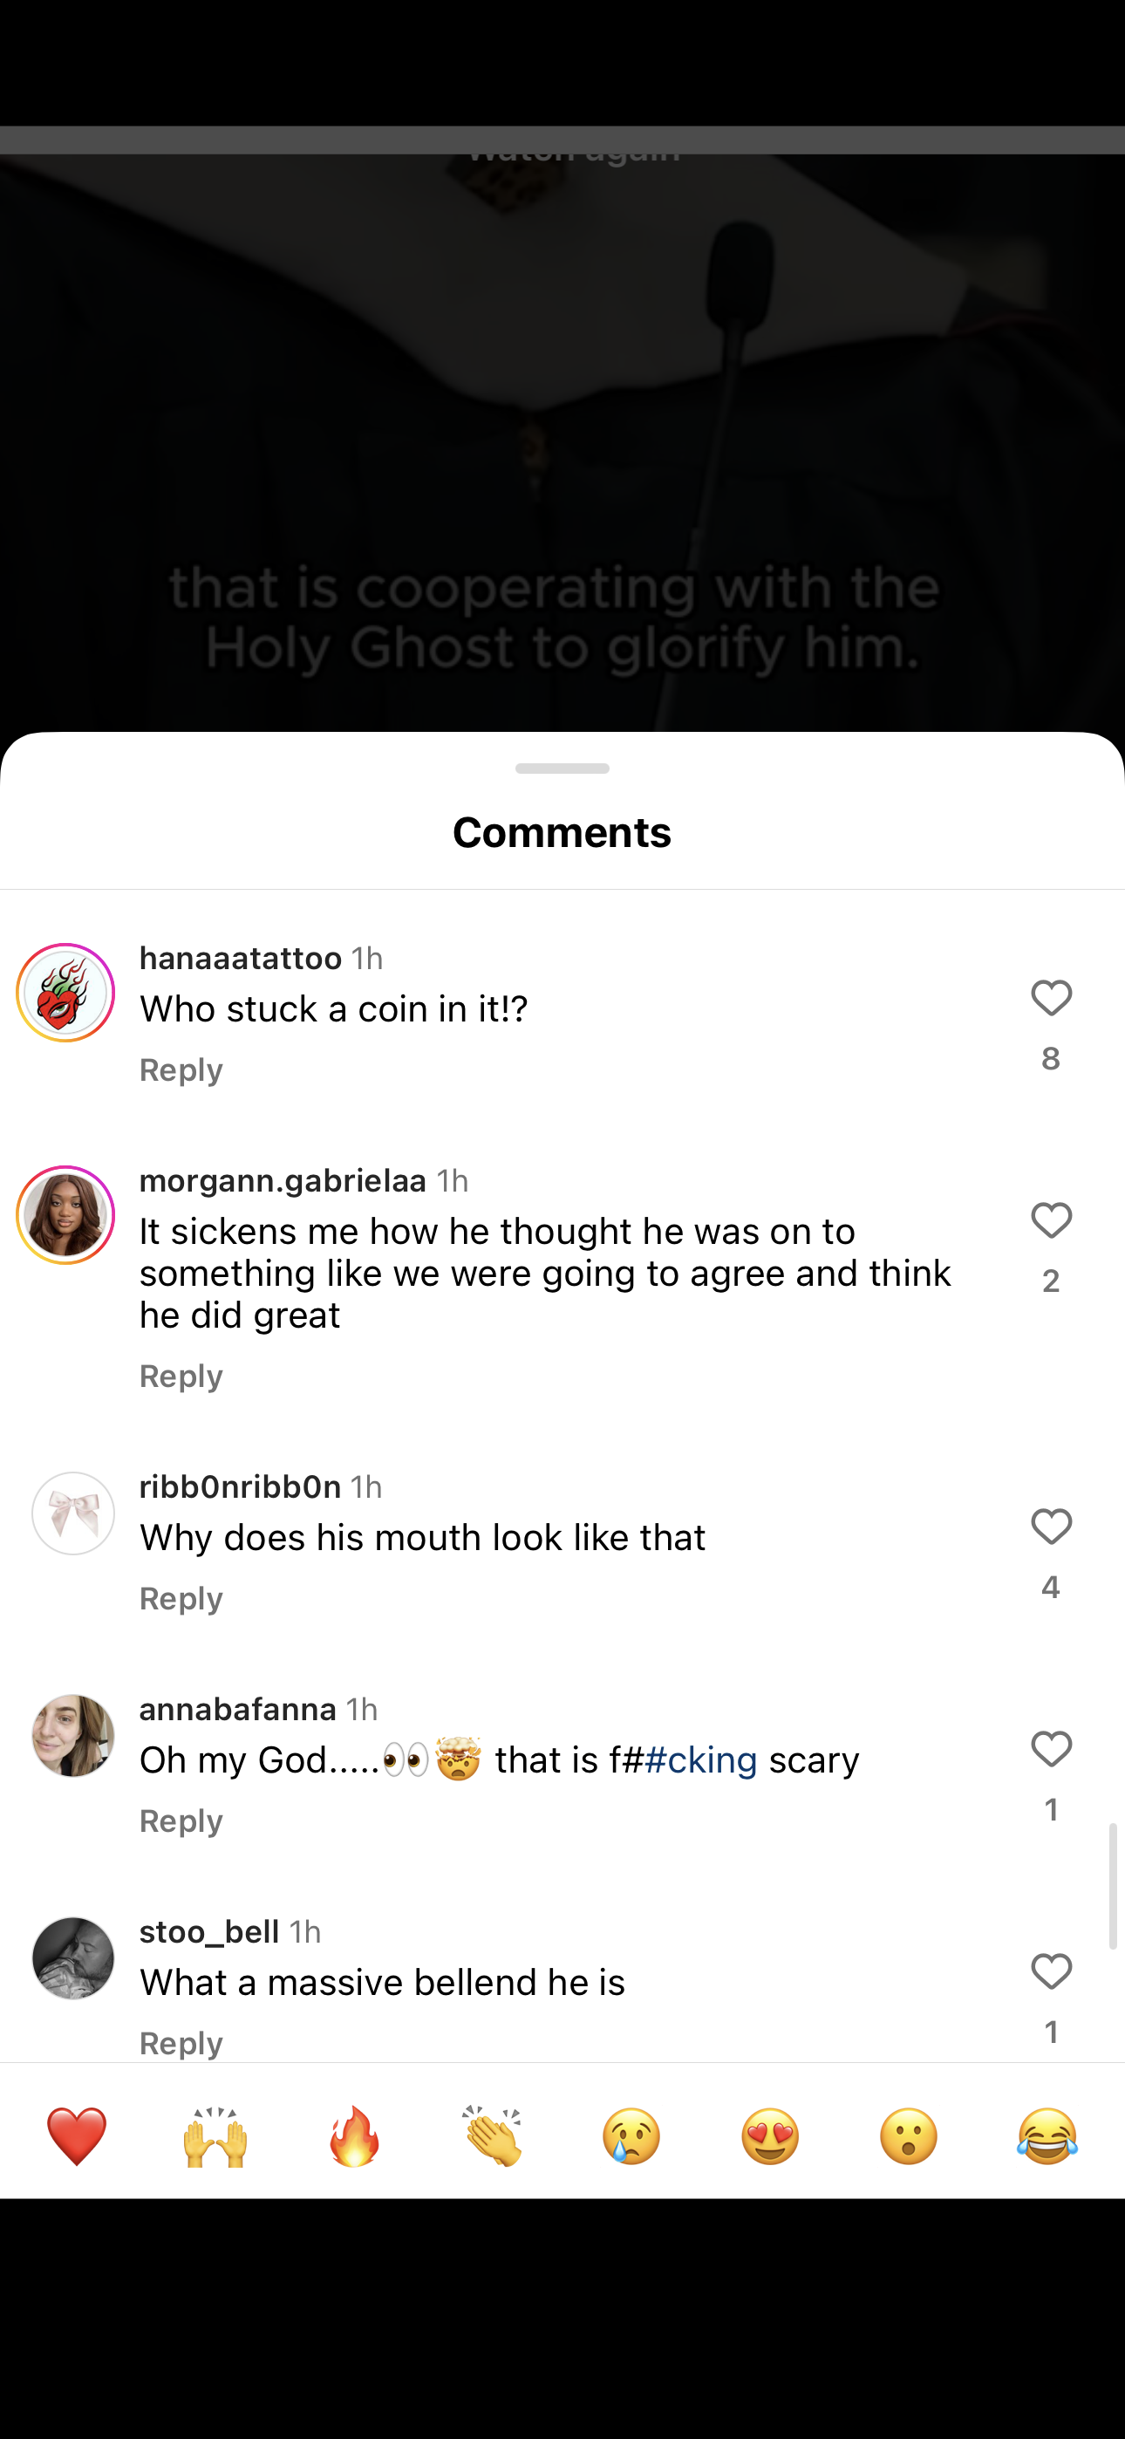
Task: Send the heart-eyes emoji reaction
Action: pyautogui.click(x=770, y=2136)
